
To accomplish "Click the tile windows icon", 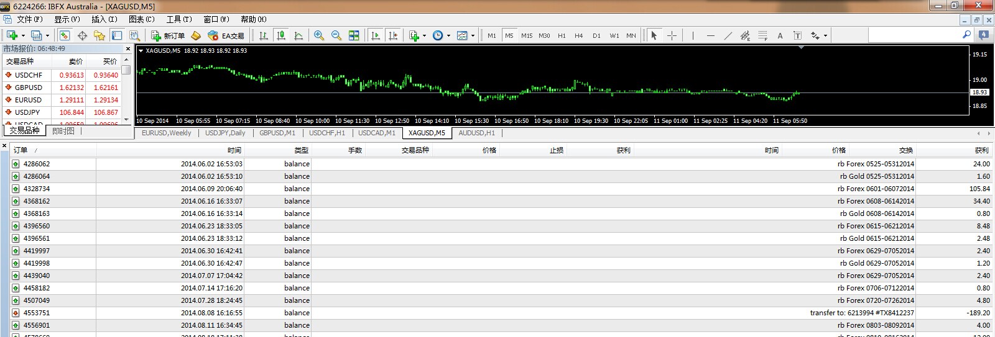I will point(354,35).
